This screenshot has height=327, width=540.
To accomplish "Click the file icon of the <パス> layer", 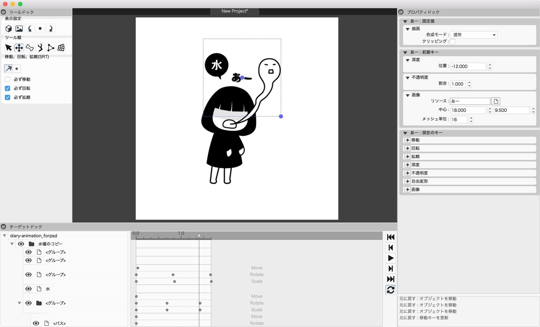I will pos(47,323).
